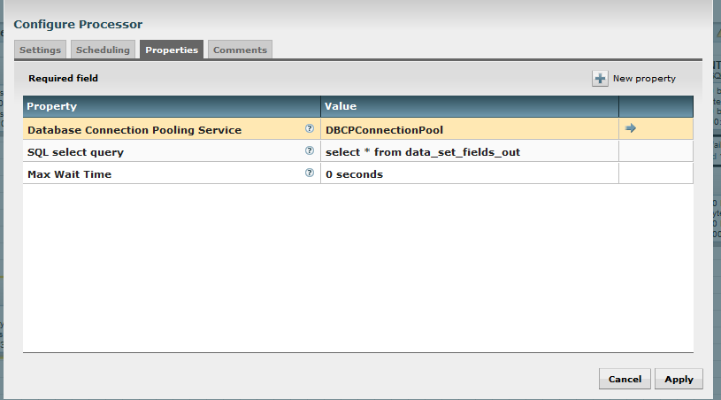Click the Apply button
The height and width of the screenshot is (400, 721).
(x=679, y=379)
